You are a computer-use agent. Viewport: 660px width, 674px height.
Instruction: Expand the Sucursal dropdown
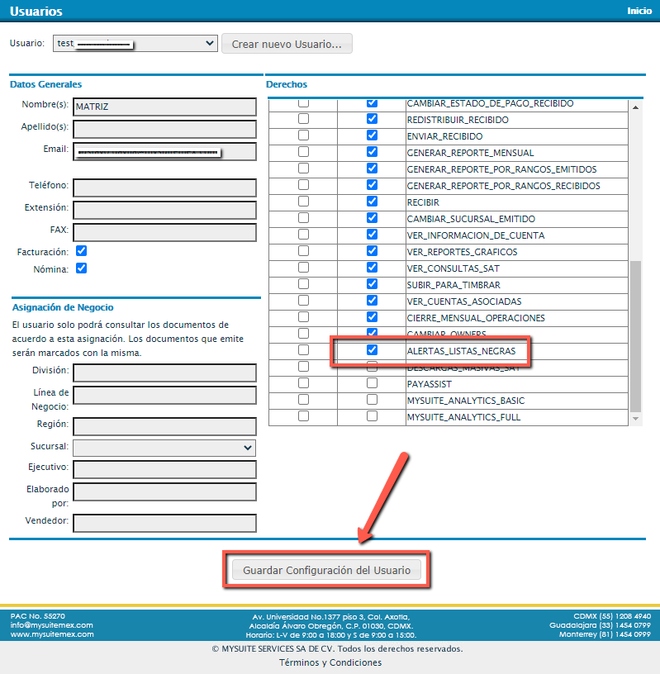[x=164, y=448]
